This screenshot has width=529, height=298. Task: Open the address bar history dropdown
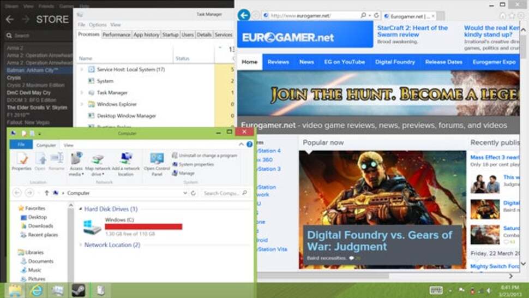click(185, 193)
